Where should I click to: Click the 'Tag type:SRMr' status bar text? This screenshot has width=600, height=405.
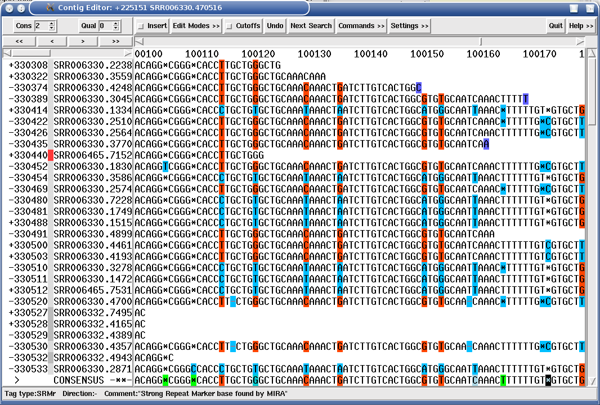point(30,394)
